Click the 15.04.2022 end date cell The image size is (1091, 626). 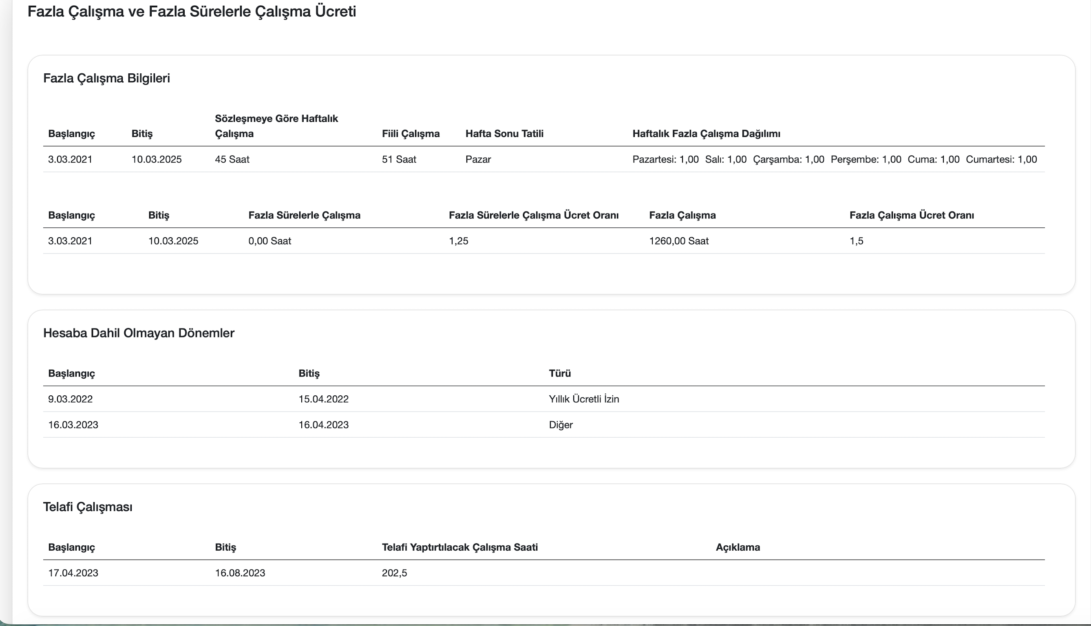(x=323, y=399)
